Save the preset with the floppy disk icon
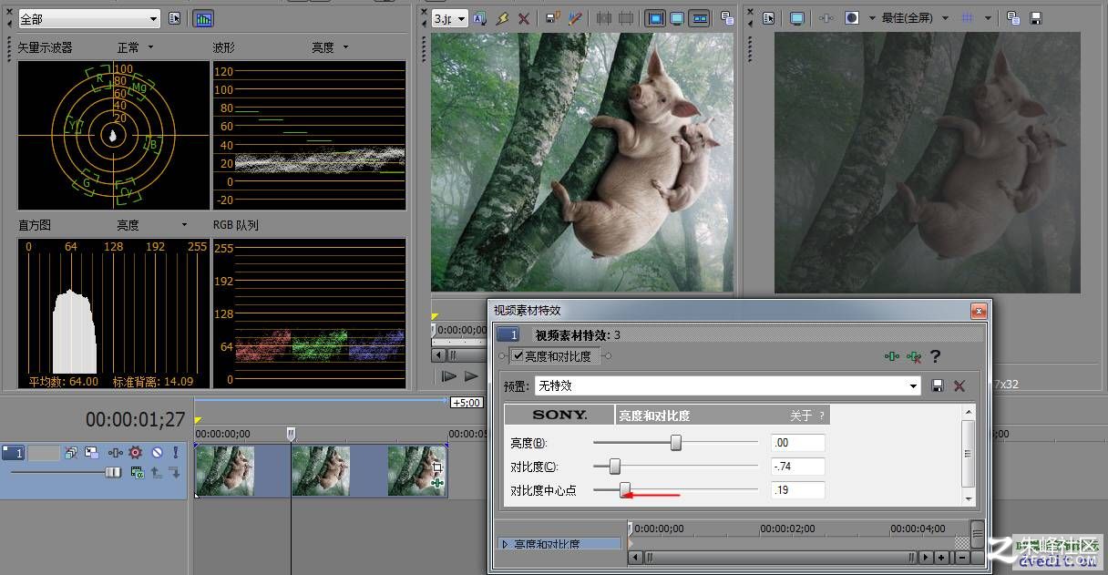 [938, 386]
